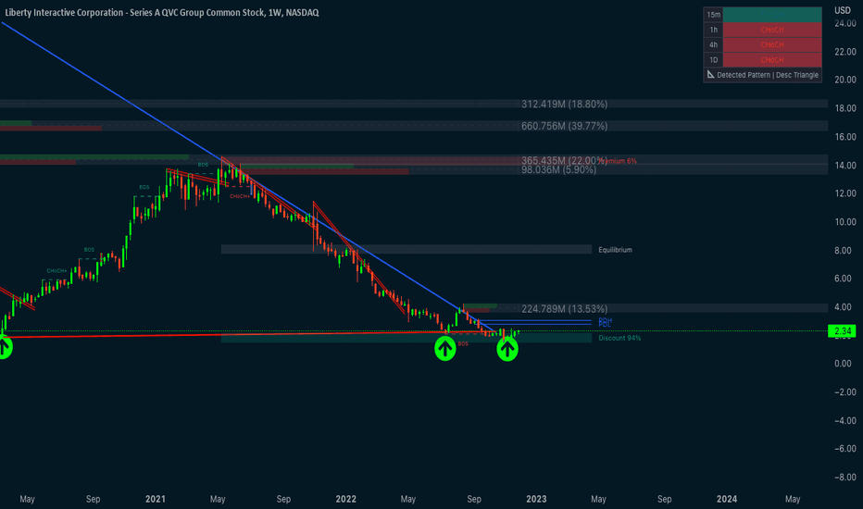863x509 pixels.
Task: Click the 2024 label on time axis
Action: 727,499
